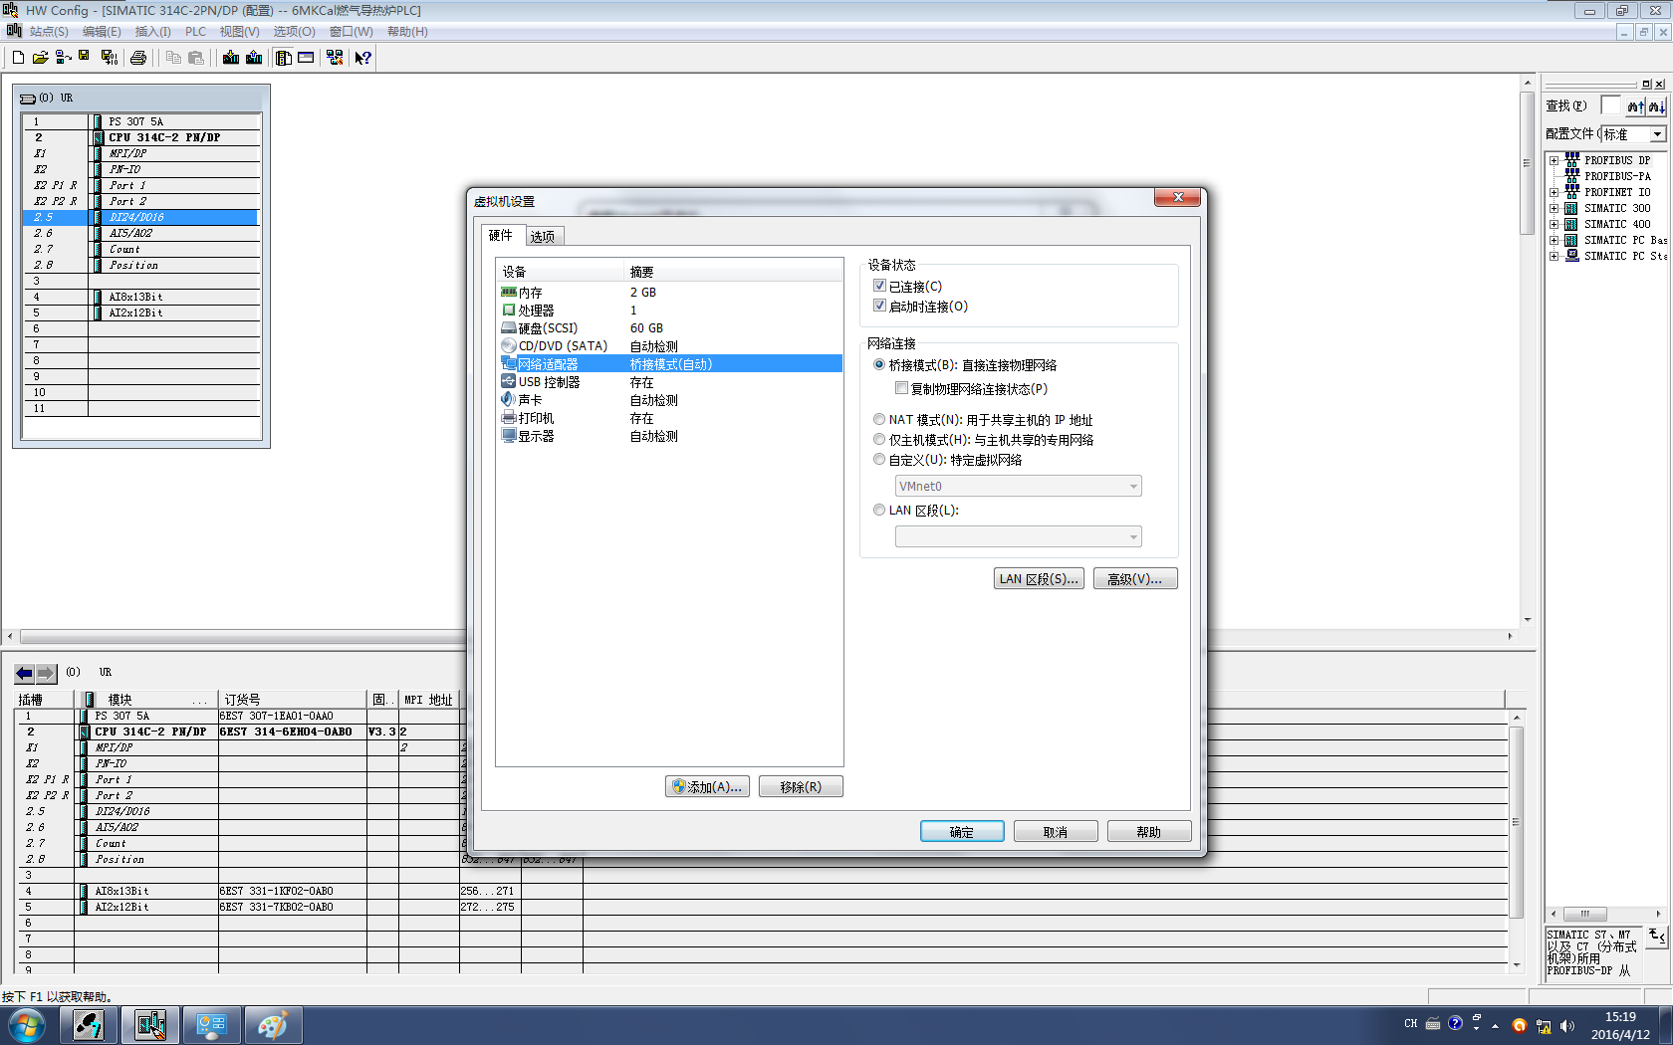The image size is (1673, 1045).
Task: Select PROFIBUS-PA catalog tree item
Action: [x=1617, y=176]
